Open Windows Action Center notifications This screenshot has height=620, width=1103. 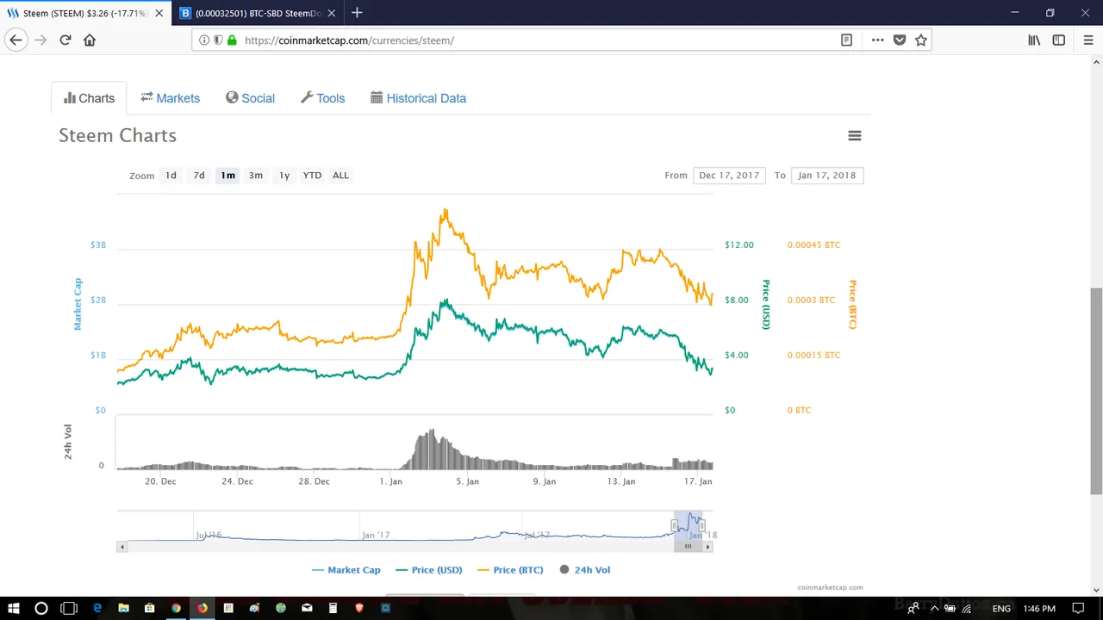click(x=1079, y=608)
